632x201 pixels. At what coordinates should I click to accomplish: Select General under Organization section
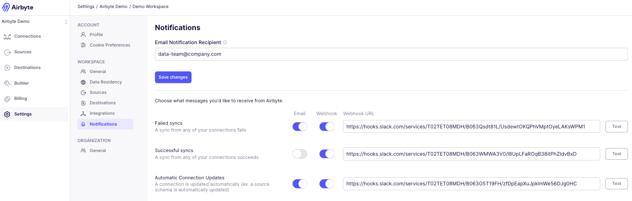(98, 151)
